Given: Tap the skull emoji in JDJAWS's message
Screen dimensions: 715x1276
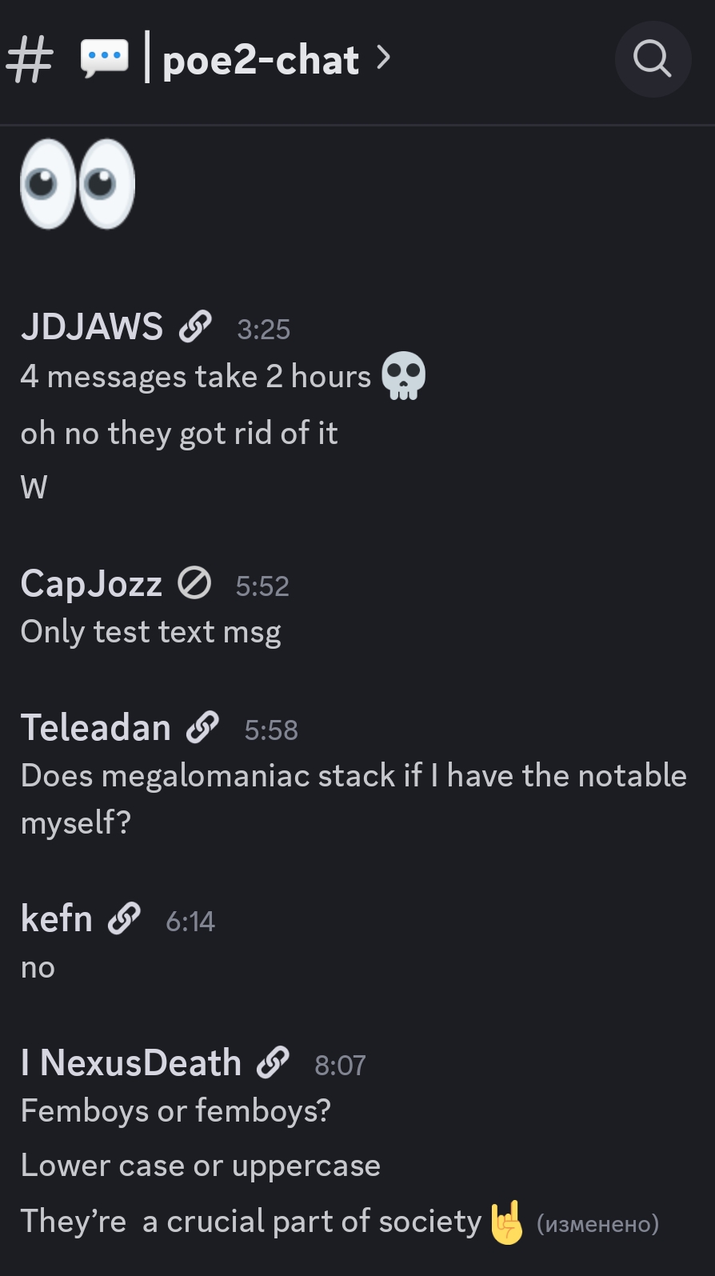Looking at the screenshot, I should click(x=404, y=375).
